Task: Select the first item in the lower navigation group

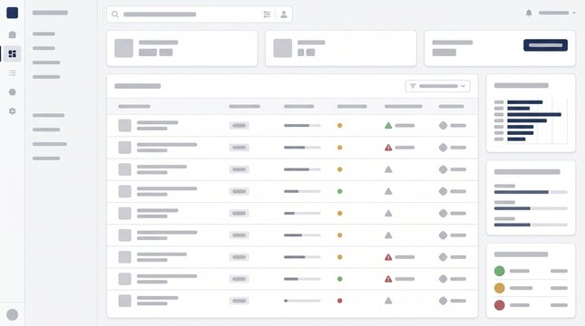Action: 48,115
